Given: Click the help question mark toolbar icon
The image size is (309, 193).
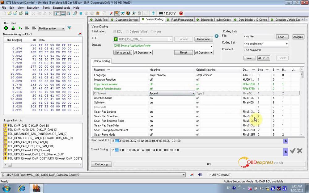Looking at the screenshot, I should [x=153, y=13].
